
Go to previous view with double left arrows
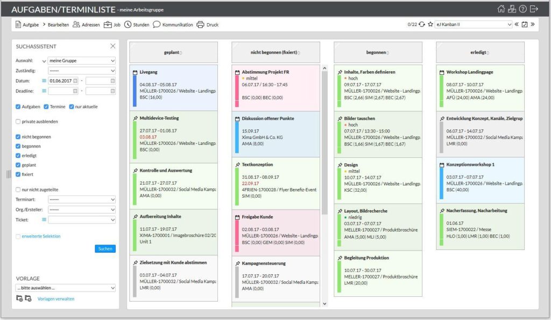517,24
